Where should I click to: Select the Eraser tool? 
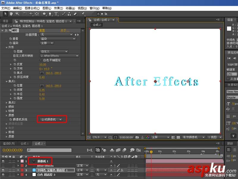tap(75, 14)
